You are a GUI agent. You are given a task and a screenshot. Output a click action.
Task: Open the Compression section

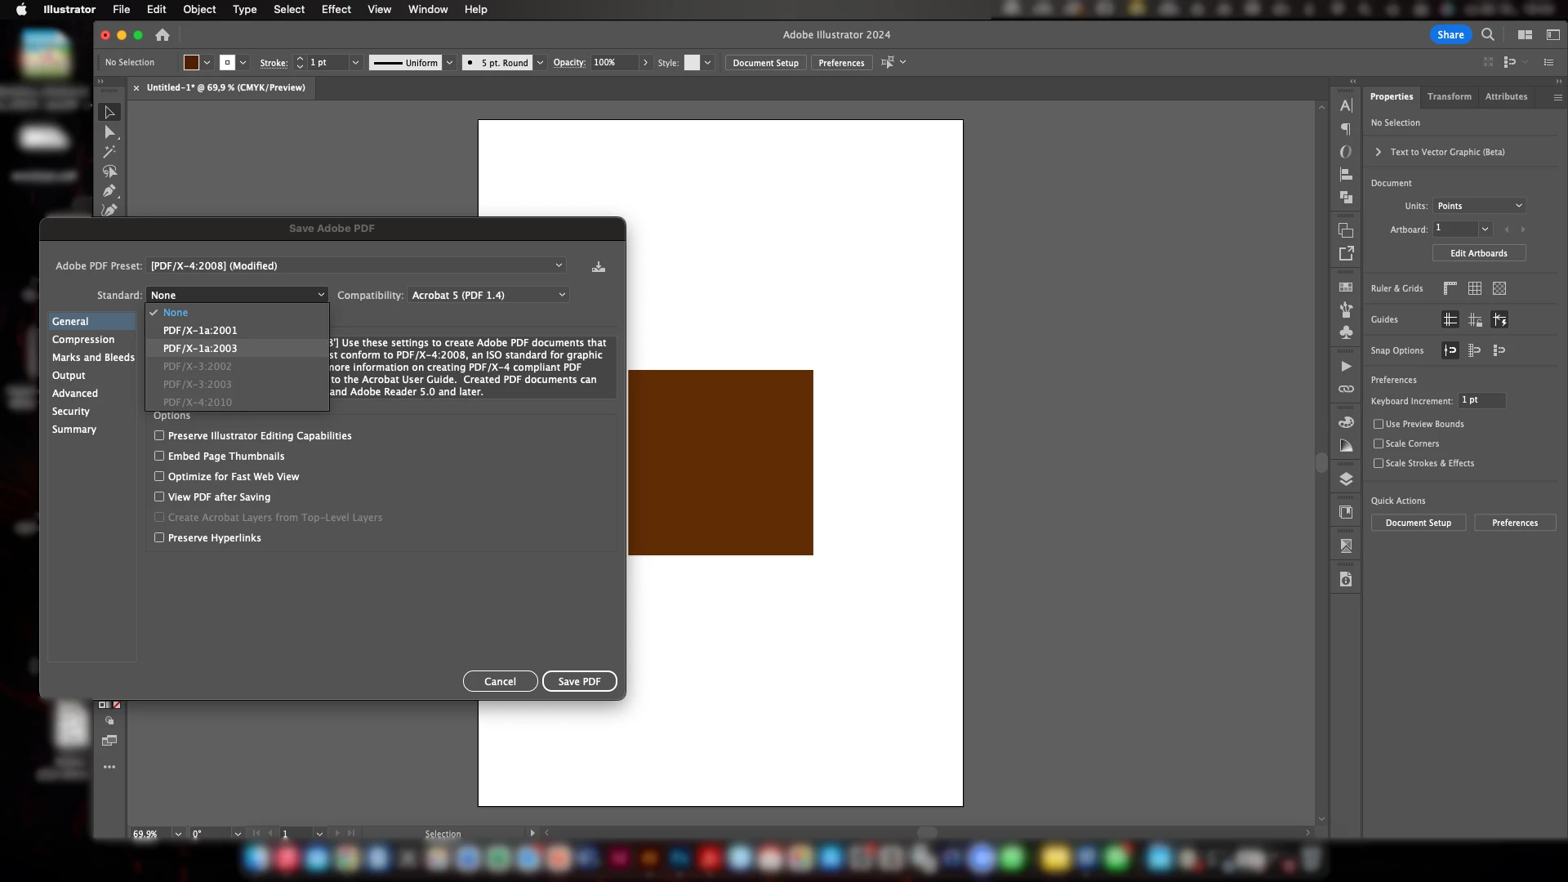(x=83, y=340)
